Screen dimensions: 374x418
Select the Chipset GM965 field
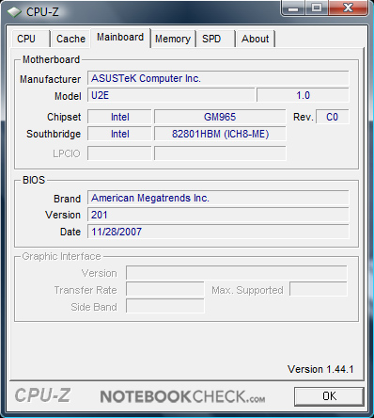pos(220,117)
